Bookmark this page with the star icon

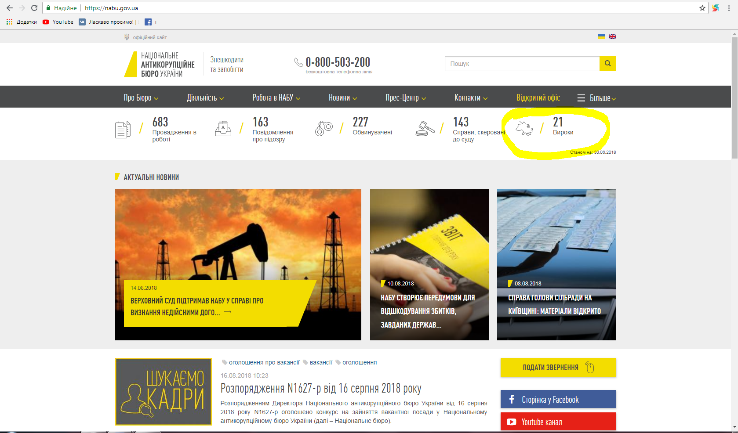702,8
